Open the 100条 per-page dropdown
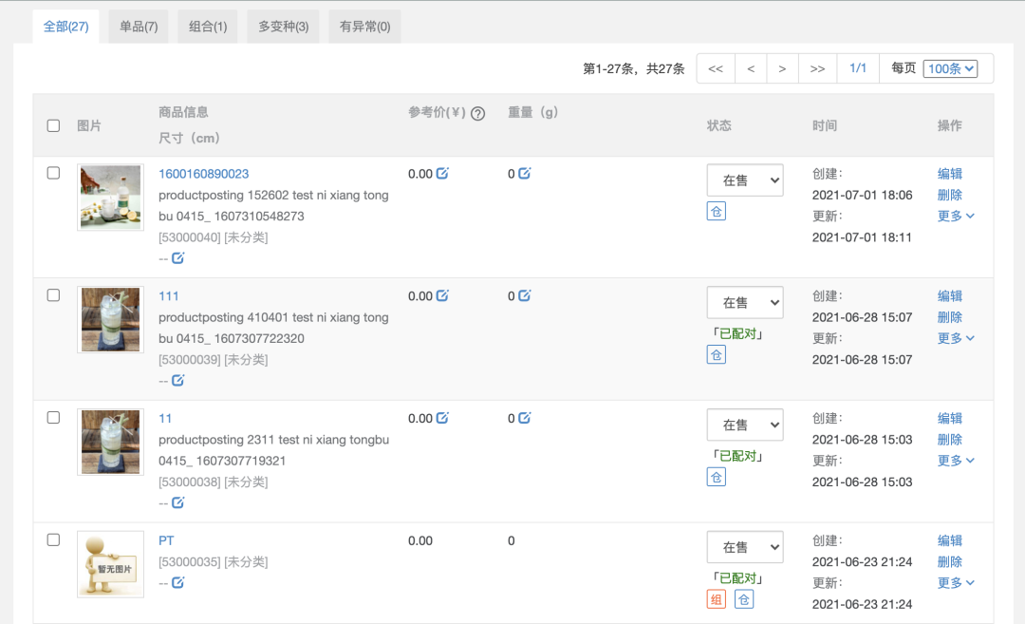 point(950,68)
